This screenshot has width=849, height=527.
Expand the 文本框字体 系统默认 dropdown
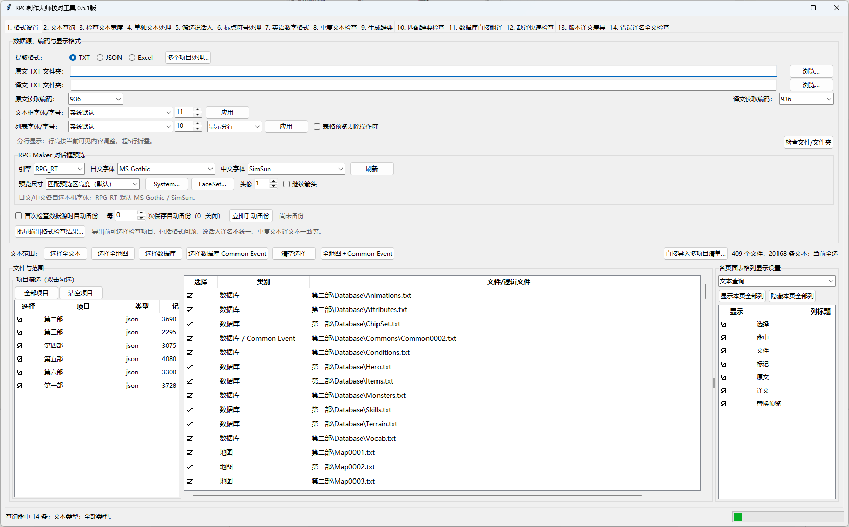(121, 113)
